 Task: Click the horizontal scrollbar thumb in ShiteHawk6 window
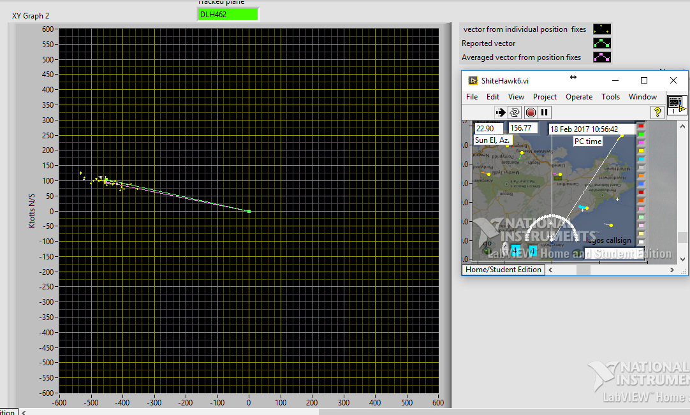(583, 270)
